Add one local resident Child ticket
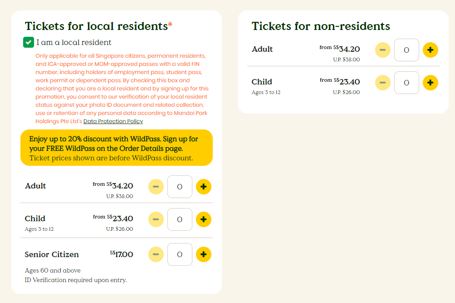 click(x=203, y=219)
